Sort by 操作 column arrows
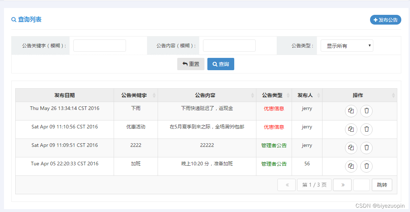The height and width of the screenshot is (212, 410). [x=393, y=95]
